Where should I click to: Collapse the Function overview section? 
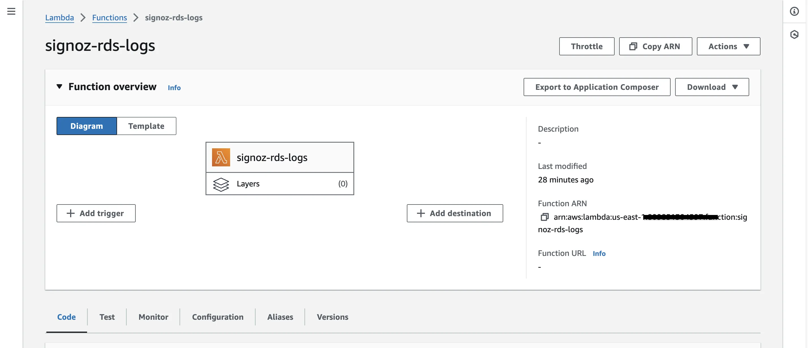[59, 86]
